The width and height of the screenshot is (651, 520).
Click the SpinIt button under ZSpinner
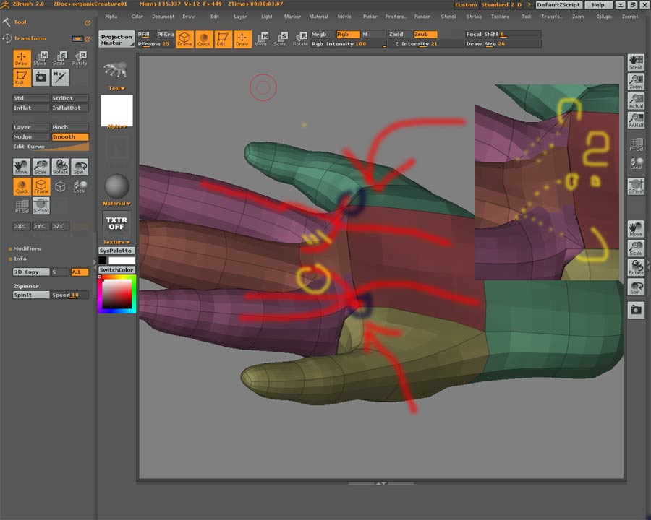31,295
